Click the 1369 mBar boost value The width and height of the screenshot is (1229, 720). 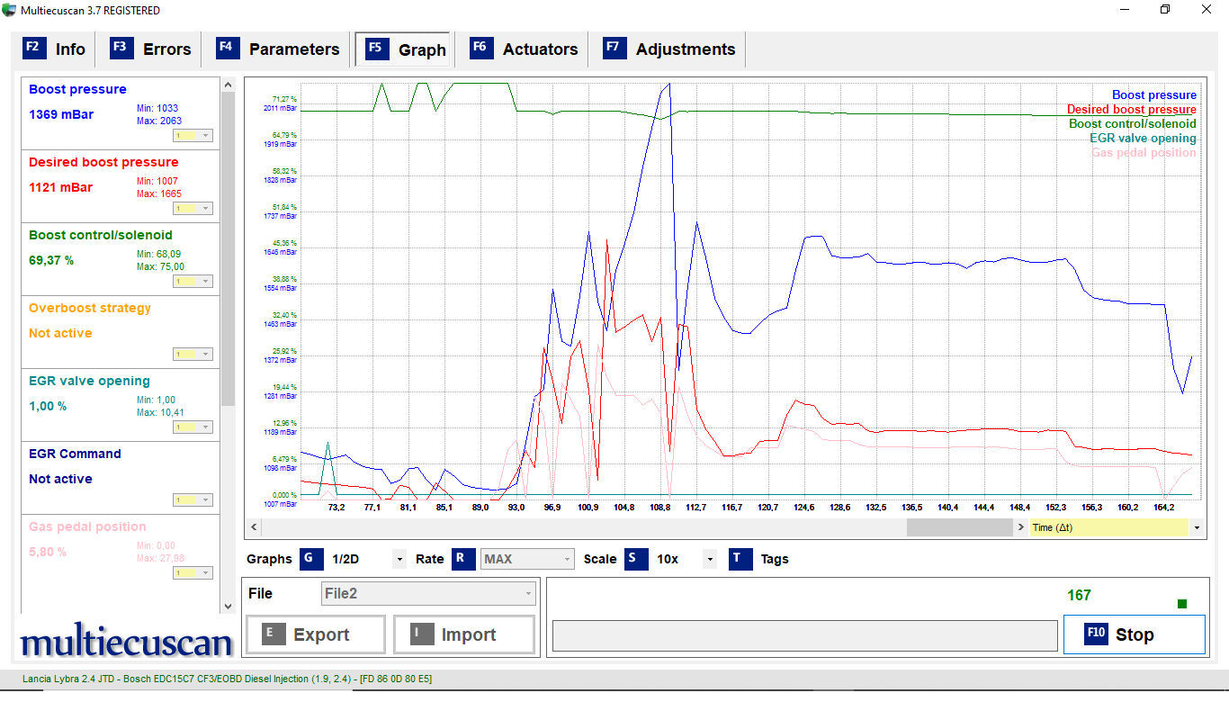[61, 115]
